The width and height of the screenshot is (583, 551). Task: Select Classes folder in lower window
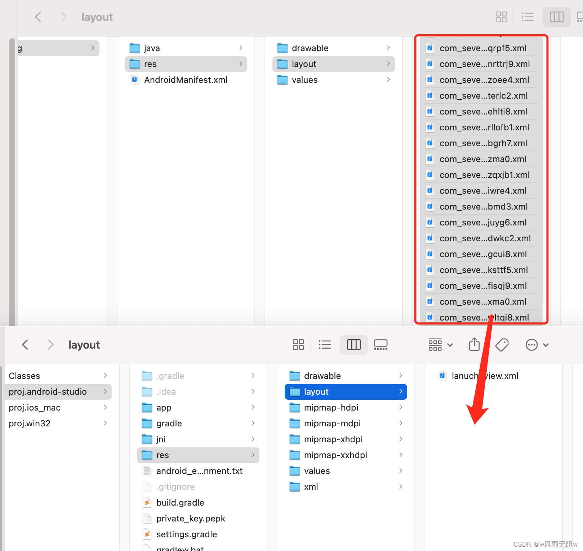pyautogui.click(x=58, y=376)
